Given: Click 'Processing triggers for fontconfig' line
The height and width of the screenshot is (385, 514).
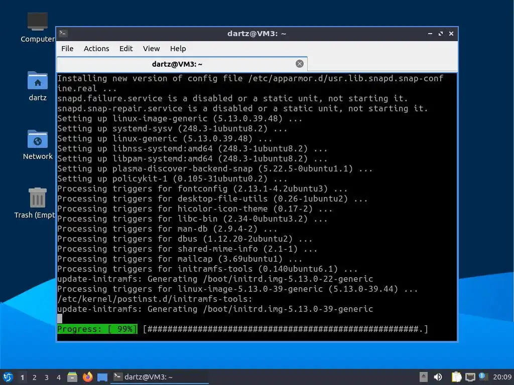Looking at the screenshot, I should click(x=202, y=189).
